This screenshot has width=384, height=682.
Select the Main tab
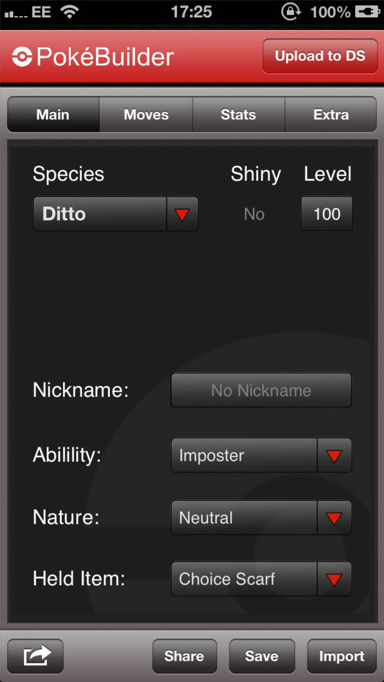pos(53,114)
